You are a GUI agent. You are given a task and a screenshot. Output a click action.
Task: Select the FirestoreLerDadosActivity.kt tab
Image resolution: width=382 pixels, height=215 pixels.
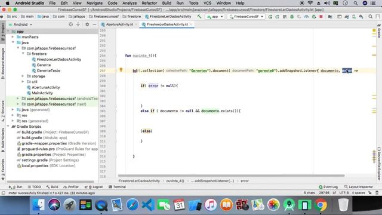167,24
